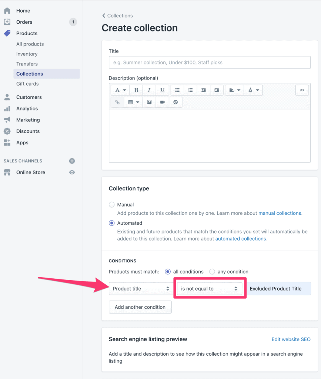Preview Online Store with eye icon
This screenshot has height=379, width=321.
(x=72, y=172)
